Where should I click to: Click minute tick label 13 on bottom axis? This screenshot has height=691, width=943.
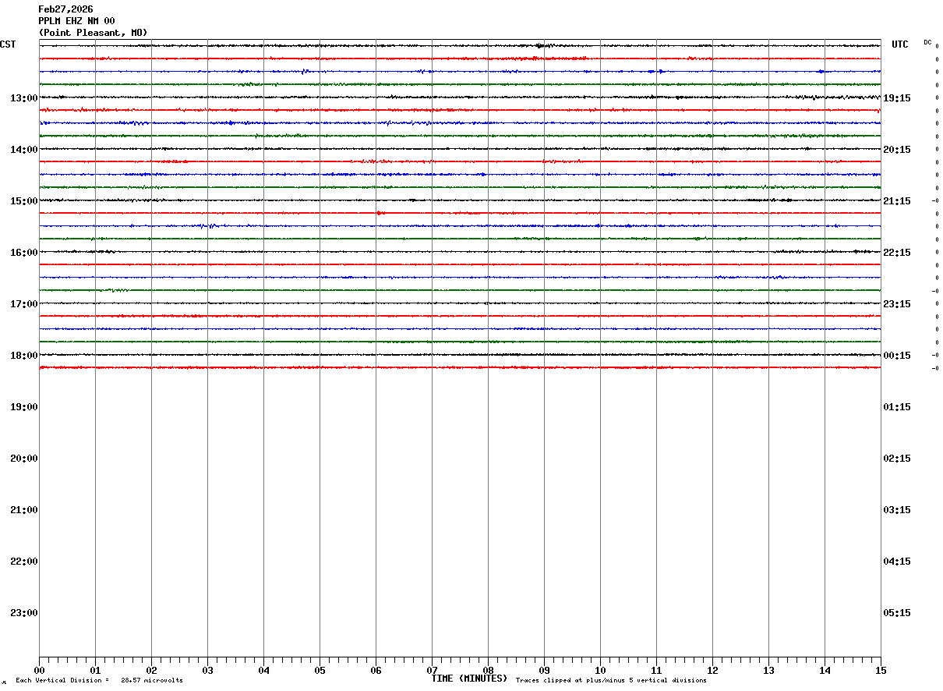coord(768,670)
